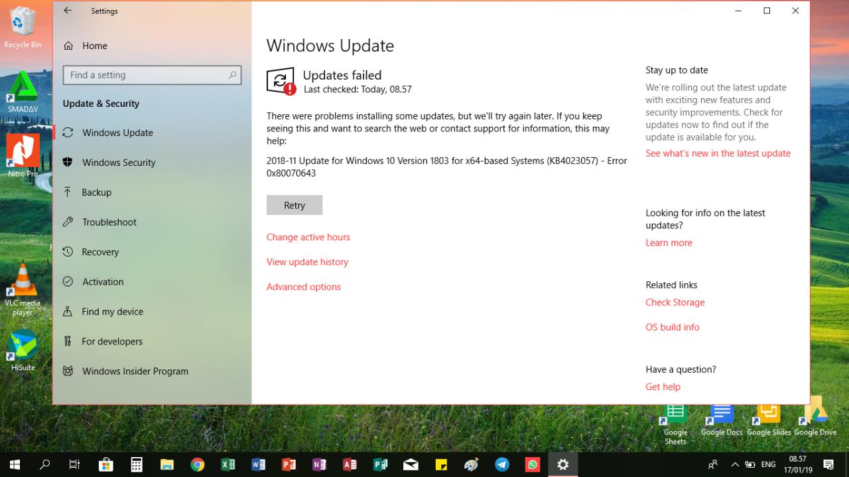Show hidden system tray icons

[734, 465]
